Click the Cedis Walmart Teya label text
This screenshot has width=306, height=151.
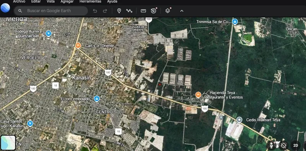(263, 120)
